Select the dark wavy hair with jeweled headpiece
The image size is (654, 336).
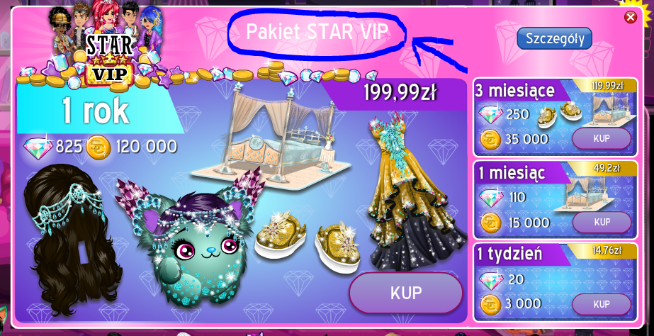(72, 239)
